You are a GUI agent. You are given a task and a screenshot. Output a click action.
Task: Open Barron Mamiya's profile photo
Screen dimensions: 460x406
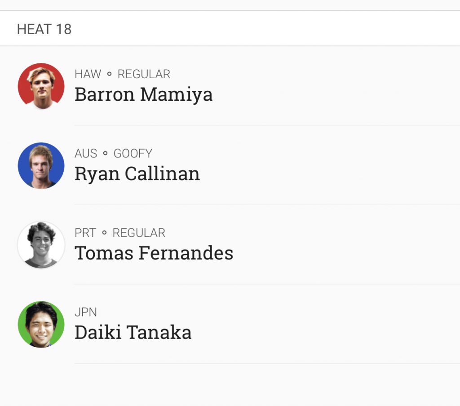pos(41,86)
